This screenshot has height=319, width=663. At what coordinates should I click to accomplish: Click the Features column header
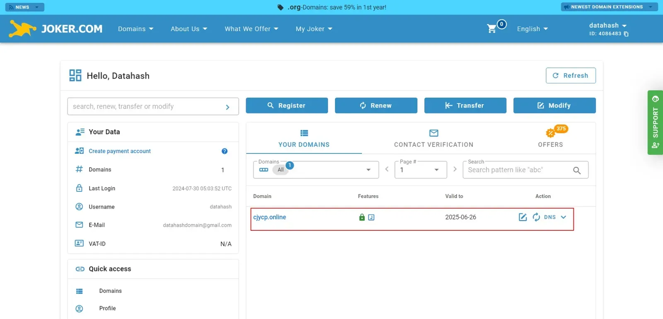coord(368,197)
